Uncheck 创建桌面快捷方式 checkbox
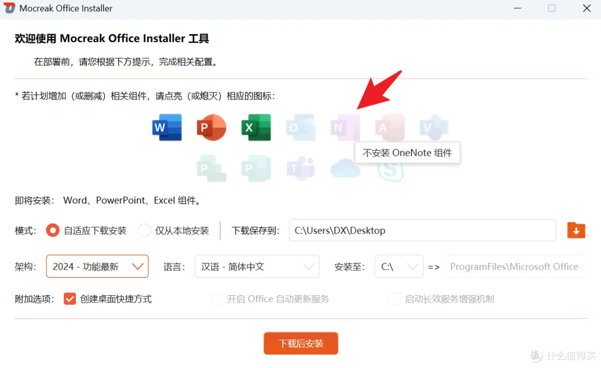The image size is (601, 368). [70, 299]
